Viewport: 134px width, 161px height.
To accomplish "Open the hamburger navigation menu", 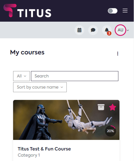I will click(x=125, y=11).
